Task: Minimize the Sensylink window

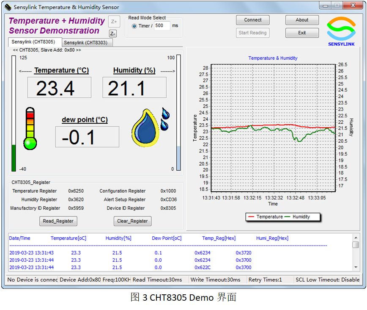Action: tap(325, 6)
